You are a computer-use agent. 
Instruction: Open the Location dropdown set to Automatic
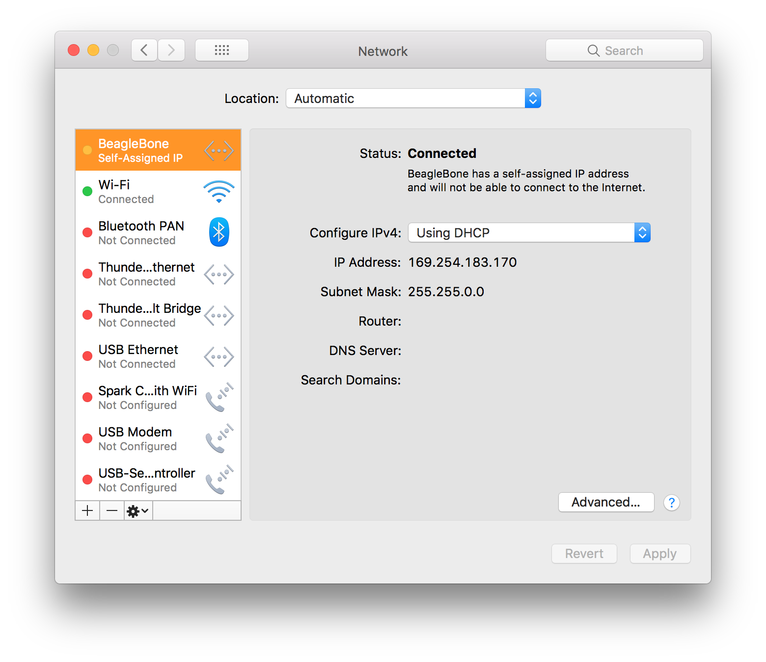[x=413, y=98]
